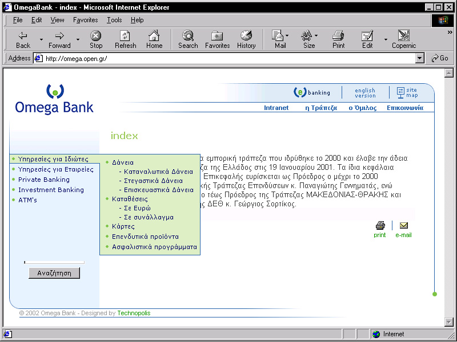Click the Intranet navigation link

click(276, 108)
